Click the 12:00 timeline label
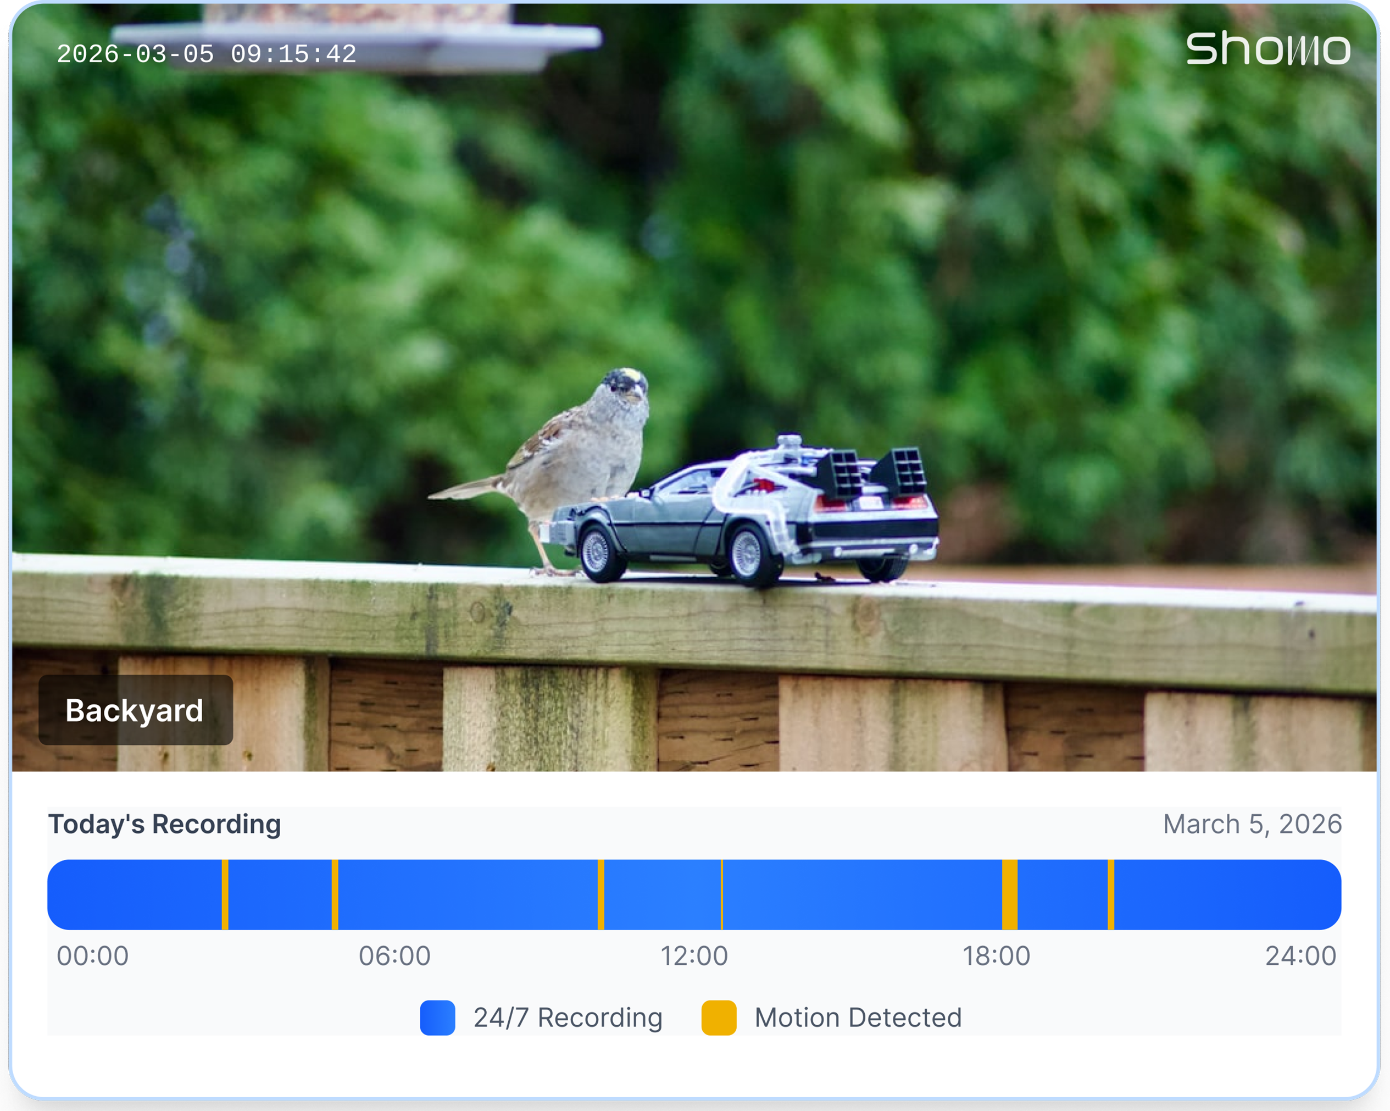The image size is (1390, 1111). pyautogui.click(x=694, y=955)
